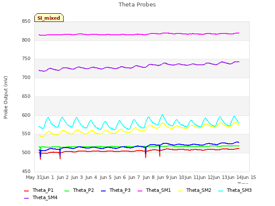Screen dimensions: 275x206
Task: Click the Theta Probes chart title
Action: pyautogui.click(x=137, y=4)
